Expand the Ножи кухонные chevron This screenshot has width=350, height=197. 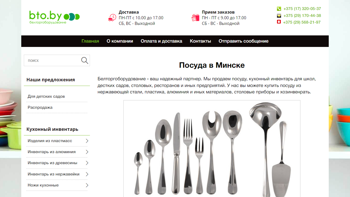point(87,185)
